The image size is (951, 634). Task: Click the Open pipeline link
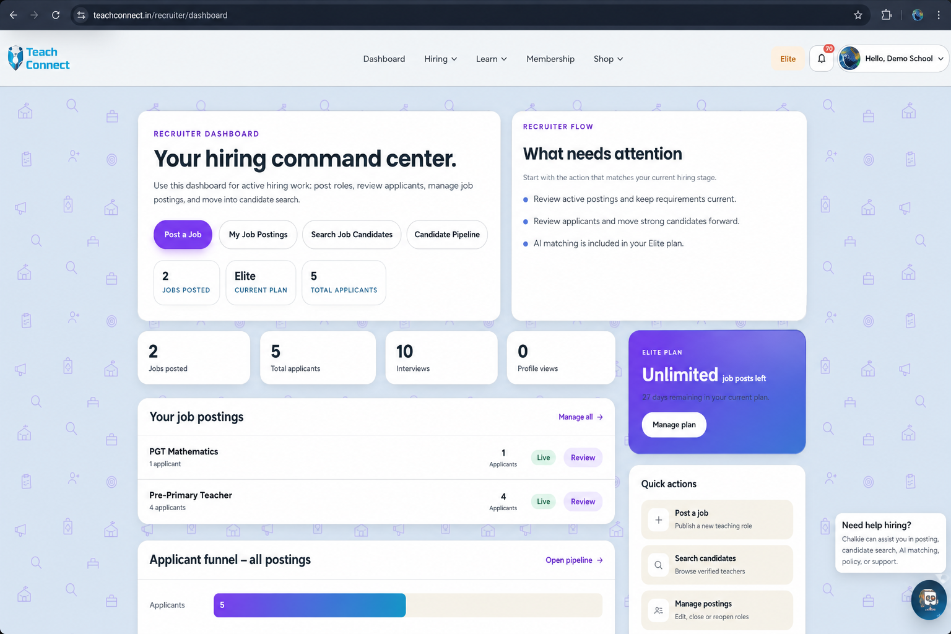pos(574,560)
